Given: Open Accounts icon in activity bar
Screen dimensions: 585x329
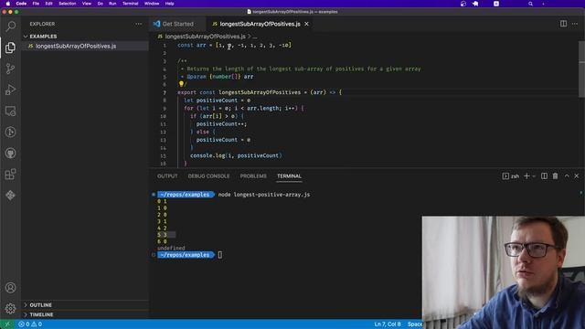Looking at the screenshot, I should [10, 288].
